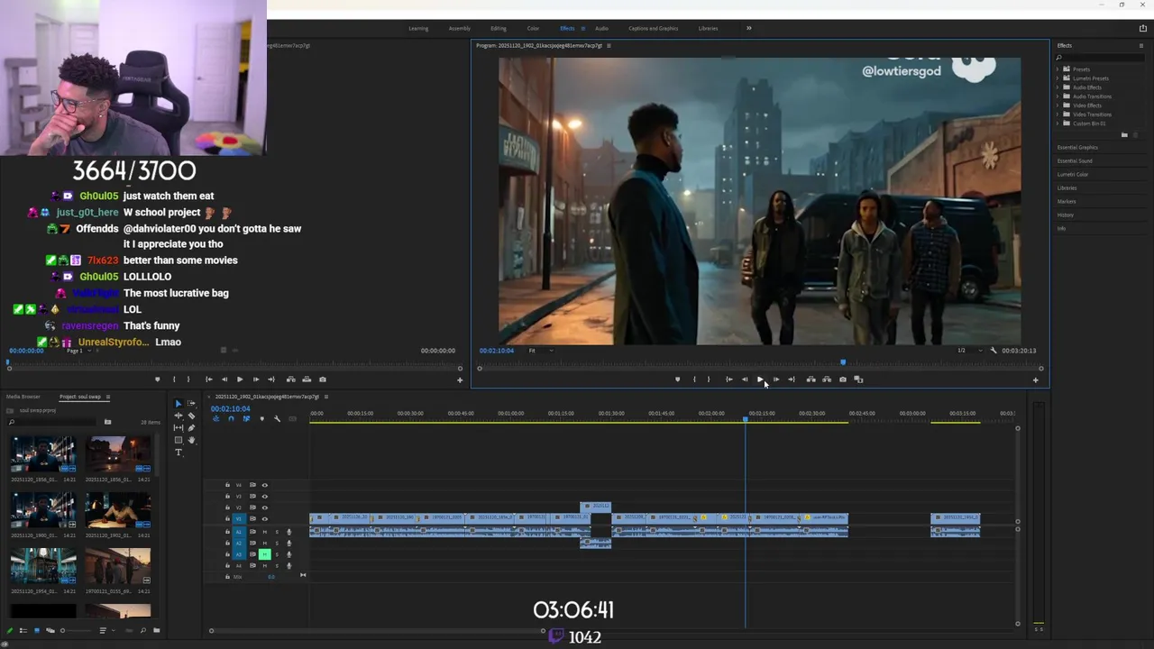Viewport: 1154px width, 649px height.
Task: Click in the Effects search field
Action: point(1100,57)
